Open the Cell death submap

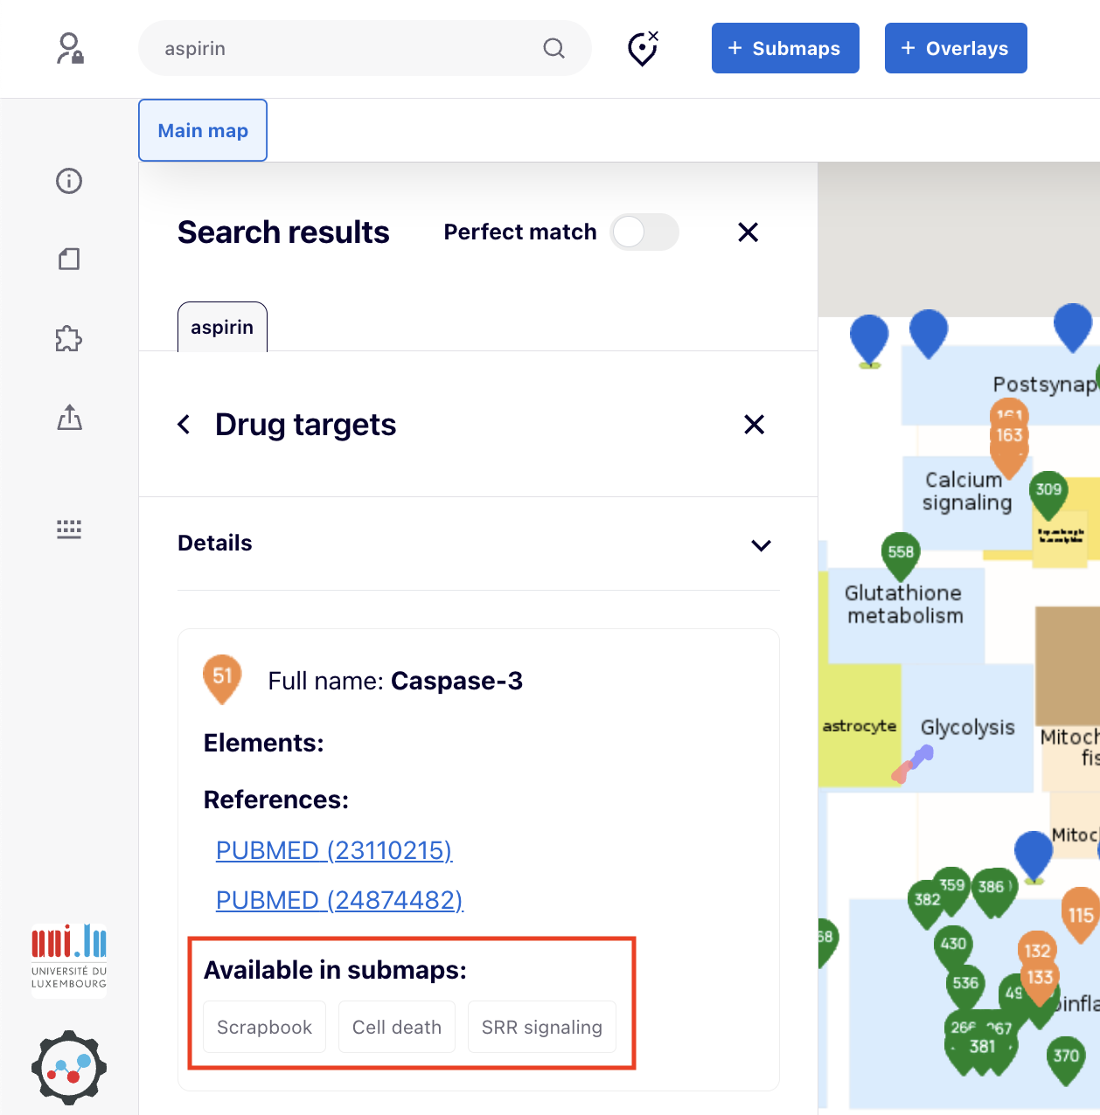pos(396,1027)
